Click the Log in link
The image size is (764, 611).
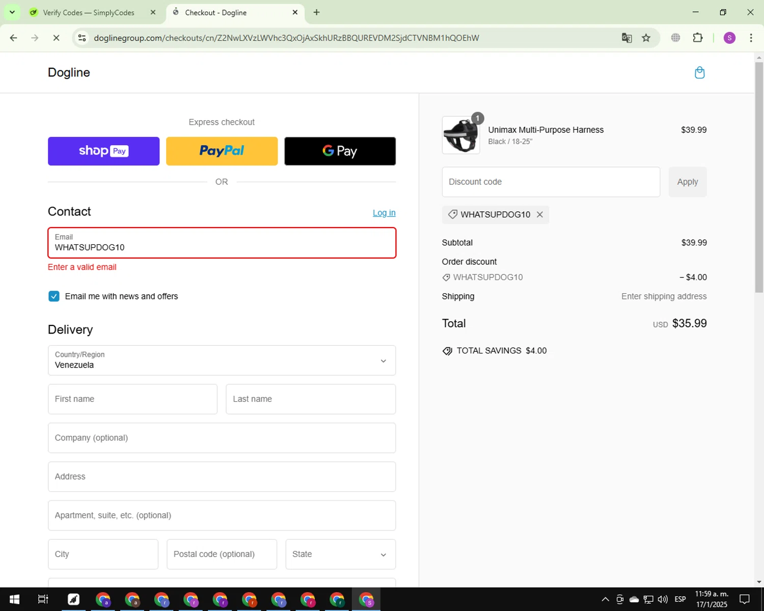pyautogui.click(x=384, y=213)
